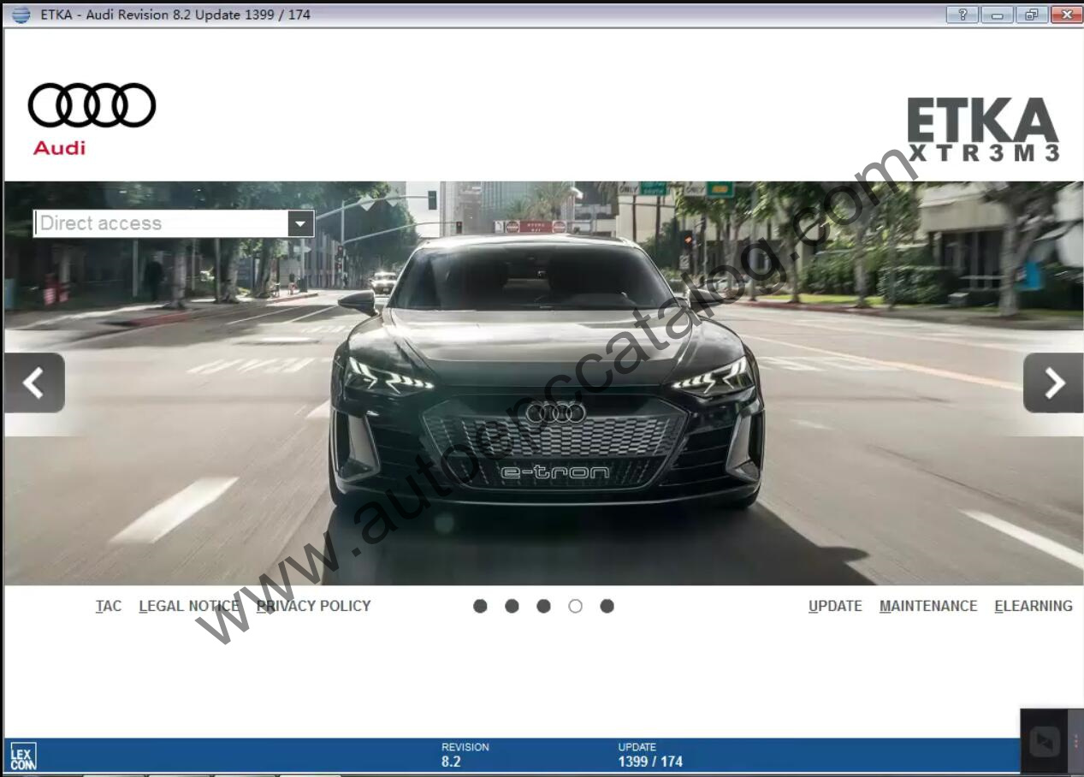The width and height of the screenshot is (1084, 777).
Task: Close the ETKA window
Action: (x=1066, y=15)
